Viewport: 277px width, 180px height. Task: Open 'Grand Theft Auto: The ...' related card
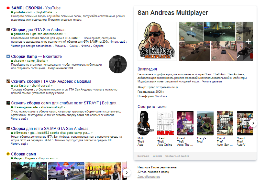[185, 129]
